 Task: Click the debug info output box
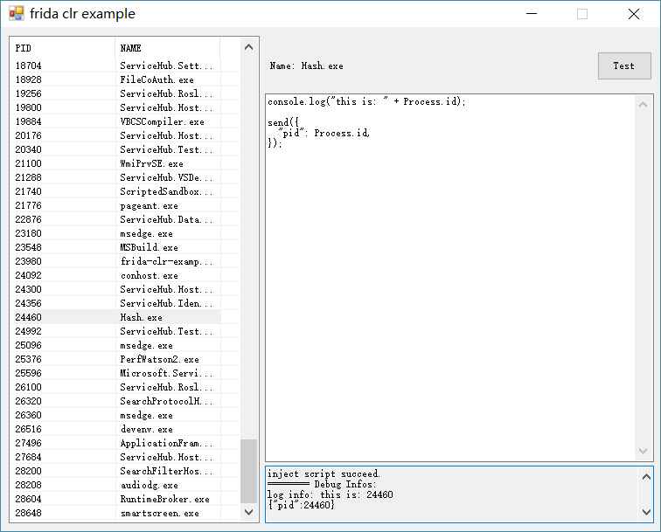tap(452, 494)
